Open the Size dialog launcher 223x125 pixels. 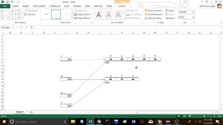(194, 23)
